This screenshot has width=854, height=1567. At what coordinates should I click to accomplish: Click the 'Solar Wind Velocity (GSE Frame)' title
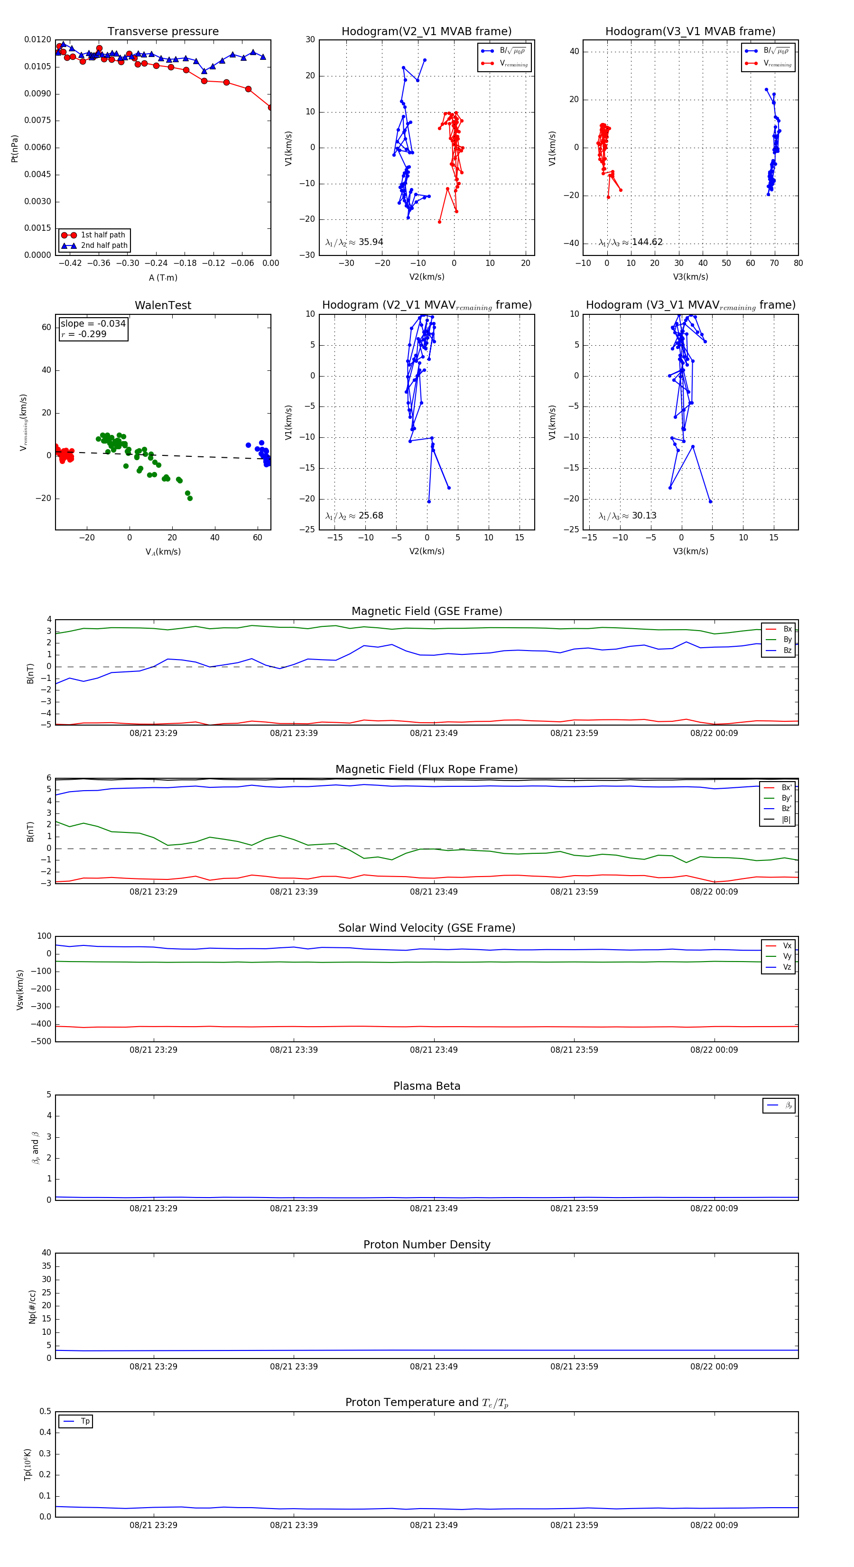pyautogui.click(x=427, y=928)
